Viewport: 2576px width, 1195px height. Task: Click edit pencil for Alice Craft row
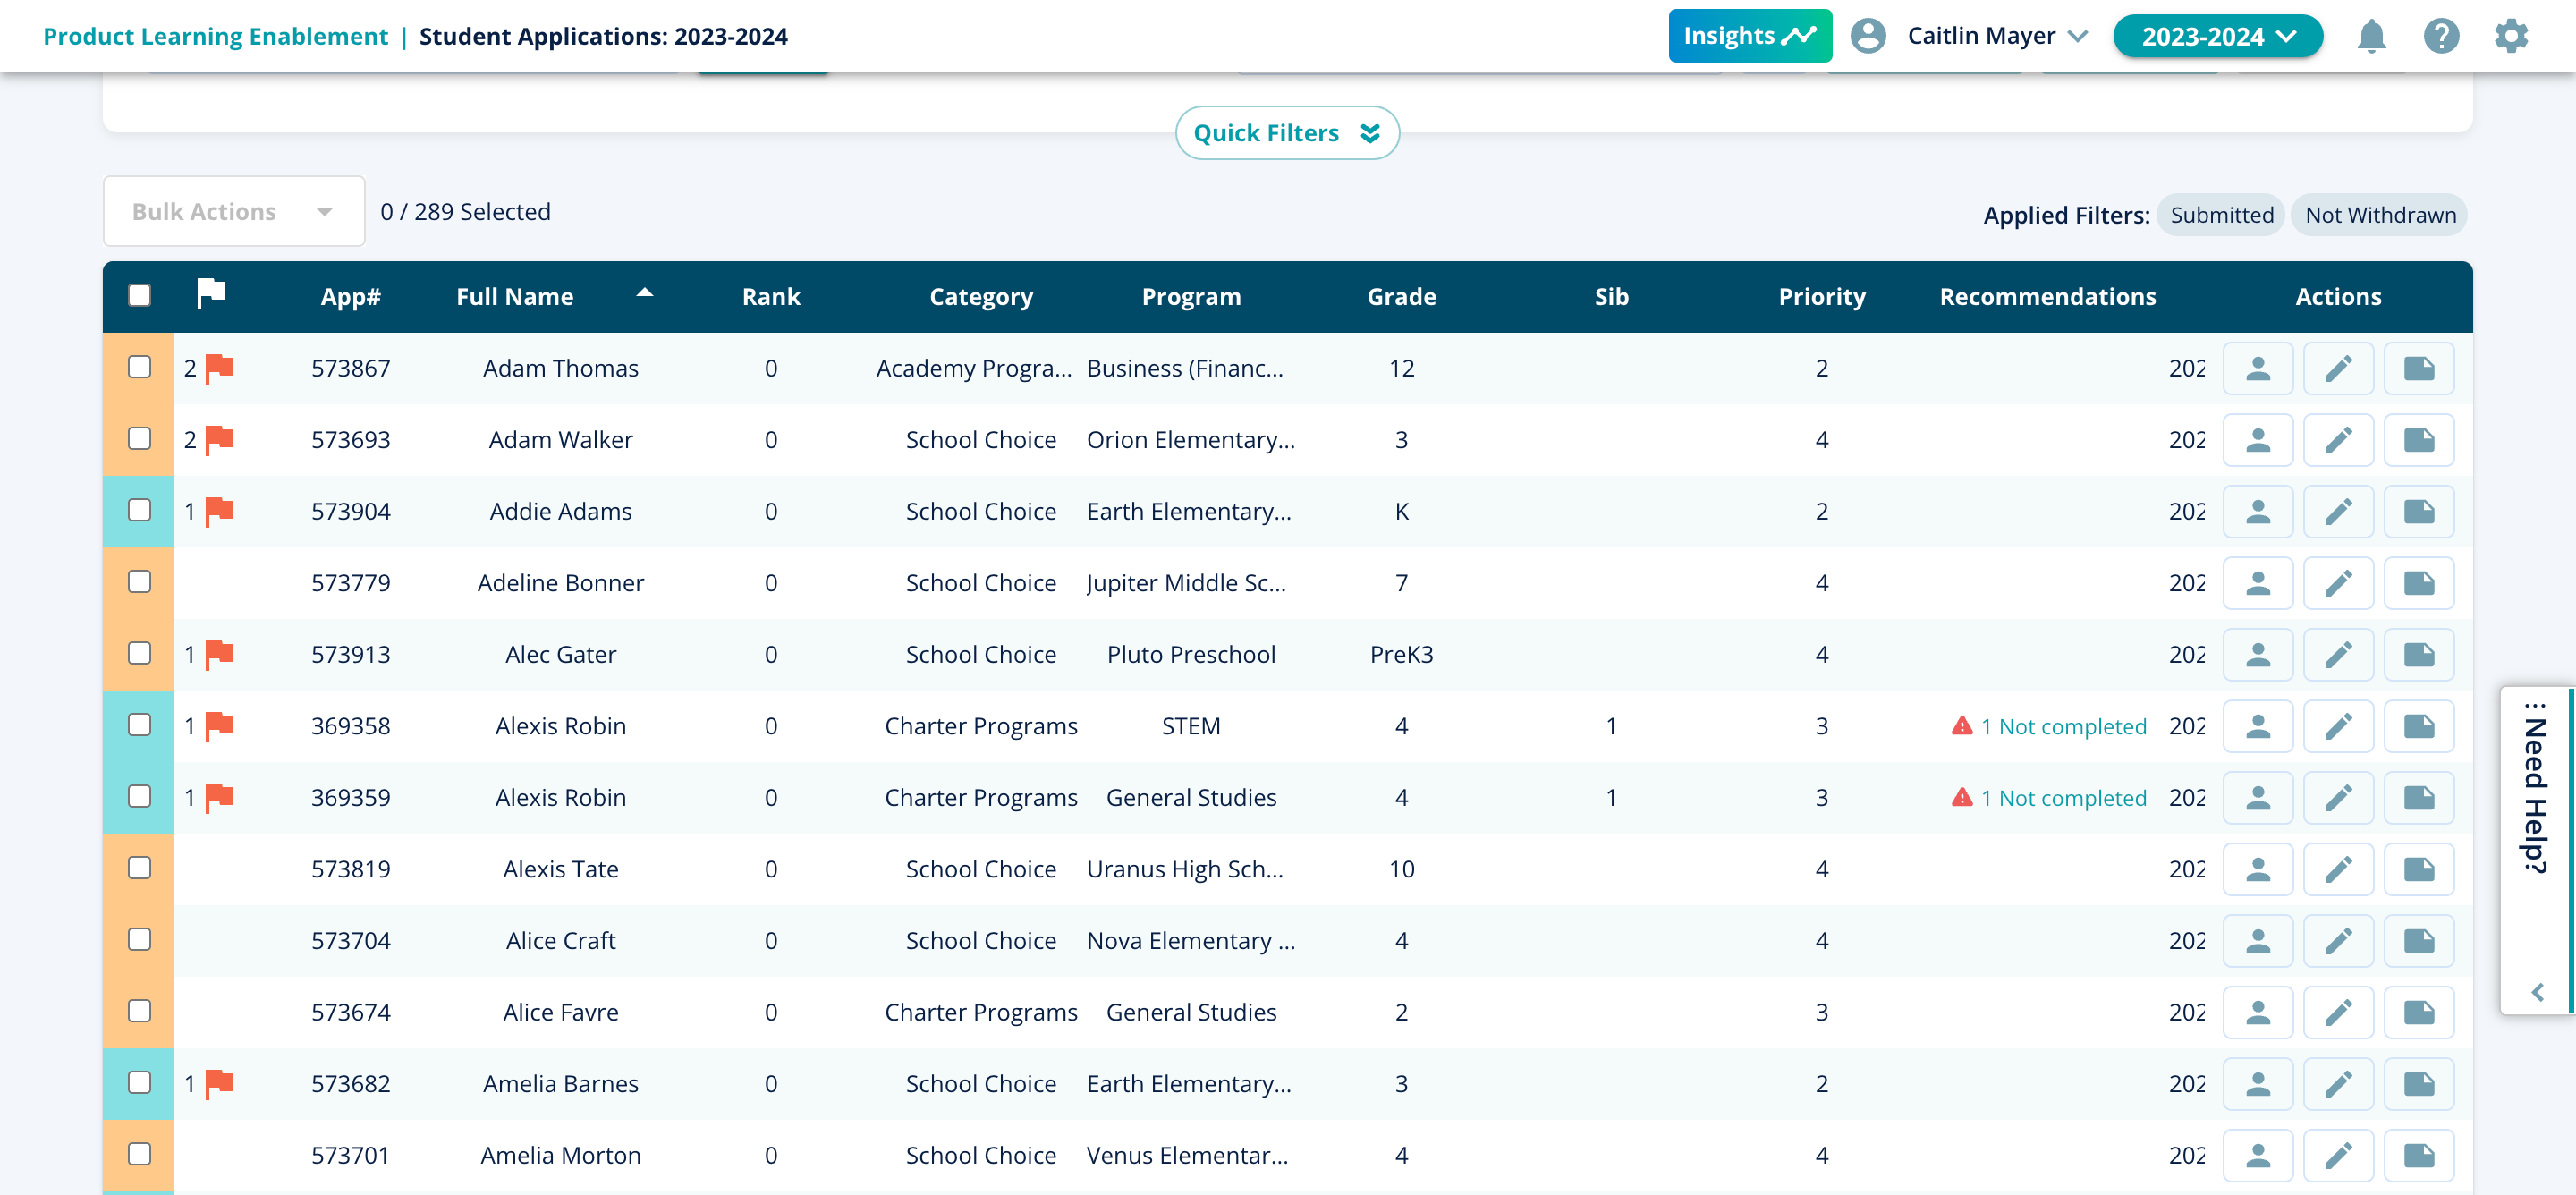click(2337, 941)
